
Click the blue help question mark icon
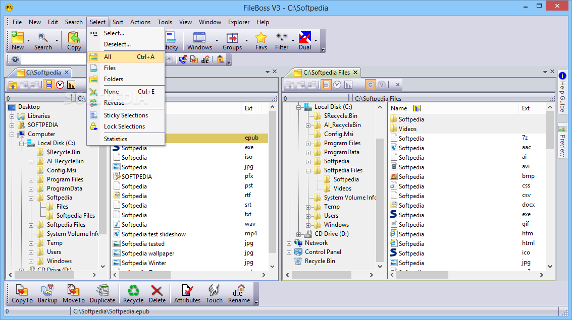15,59
